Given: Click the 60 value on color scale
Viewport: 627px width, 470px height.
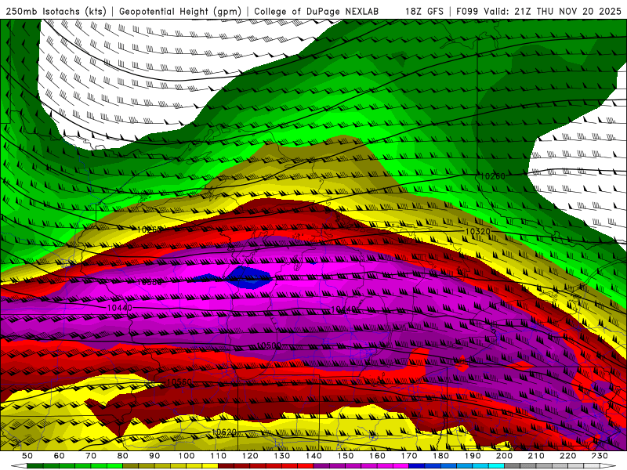Looking at the screenshot, I should pos(59,456).
